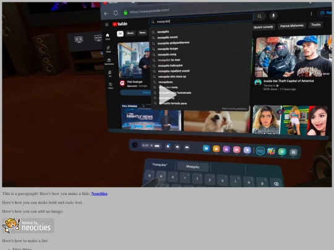Open the white puppy video thumbnail

click(216, 121)
